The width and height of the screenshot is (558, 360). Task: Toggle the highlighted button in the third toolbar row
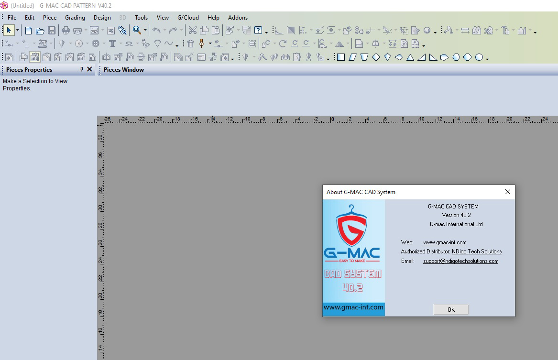coord(34,57)
